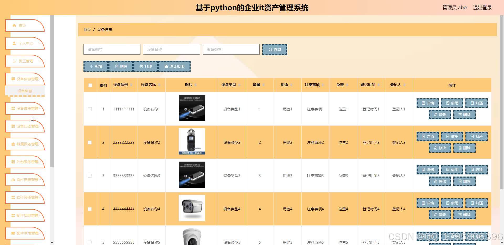The width and height of the screenshot is (504, 245).
Task: Focus the 设备名称 search field
Action: point(171,49)
